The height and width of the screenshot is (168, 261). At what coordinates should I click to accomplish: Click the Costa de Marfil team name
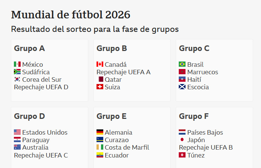[127, 147]
